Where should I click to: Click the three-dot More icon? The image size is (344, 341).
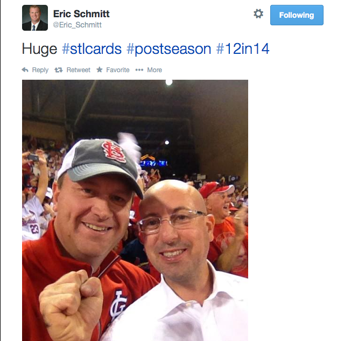[x=139, y=70]
